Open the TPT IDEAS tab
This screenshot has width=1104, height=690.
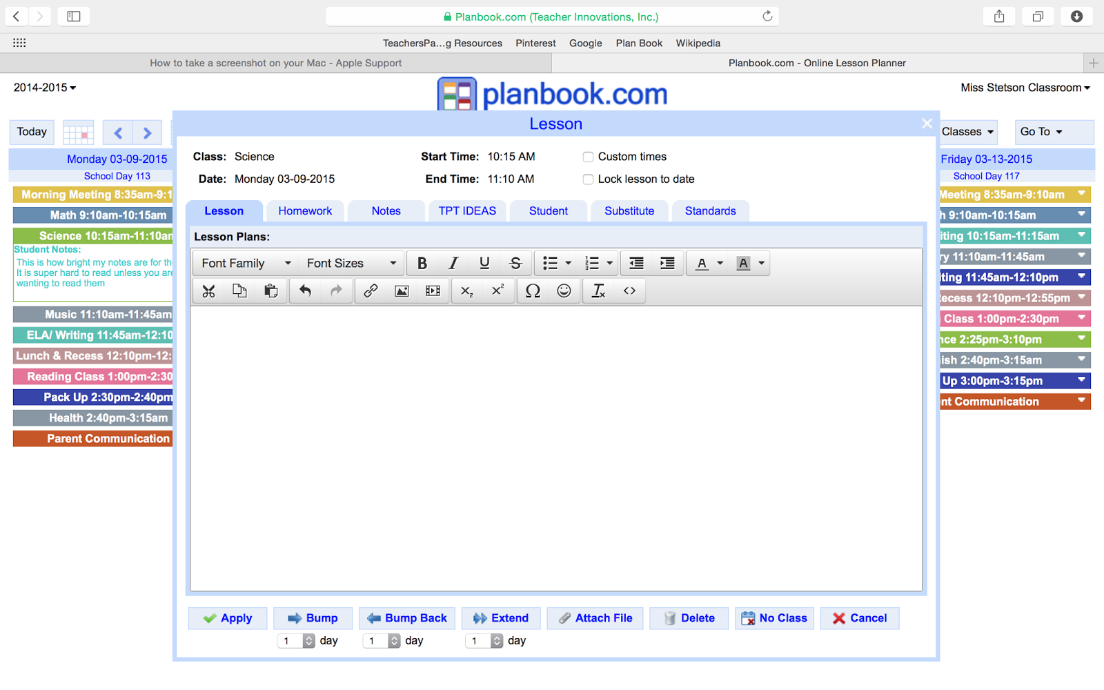click(467, 211)
